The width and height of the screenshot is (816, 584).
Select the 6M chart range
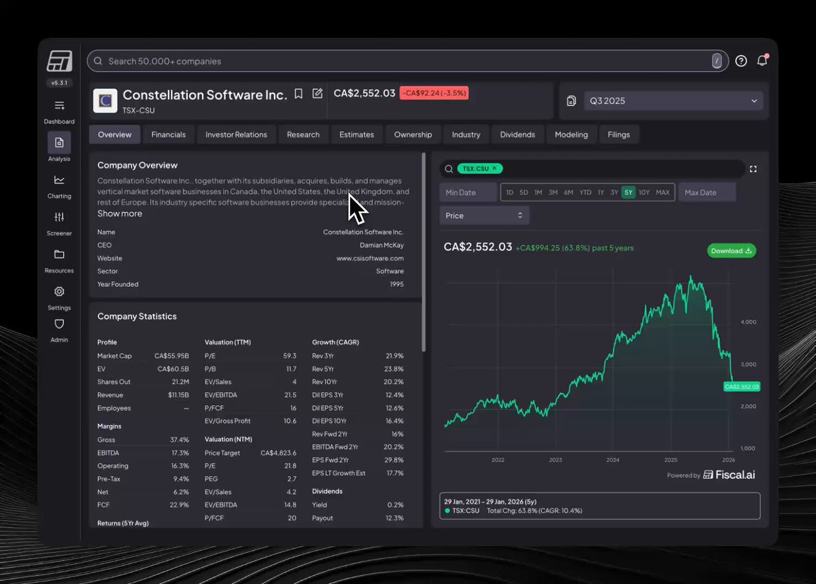[x=568, y=192]
